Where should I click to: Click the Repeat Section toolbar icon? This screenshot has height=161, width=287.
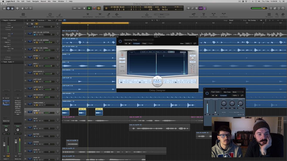[x=193, y=14]
